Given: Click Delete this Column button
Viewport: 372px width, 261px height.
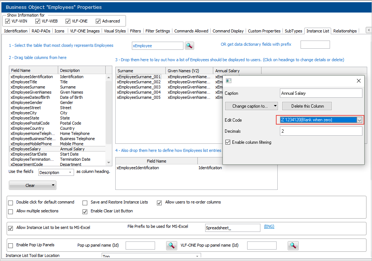Looking at the screenshot, I should coord(306,106).
